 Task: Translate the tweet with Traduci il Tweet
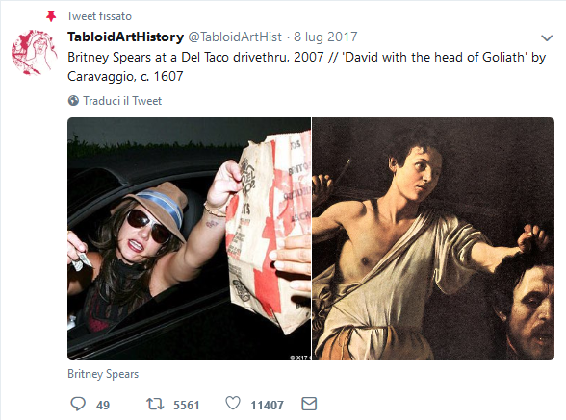122,101
